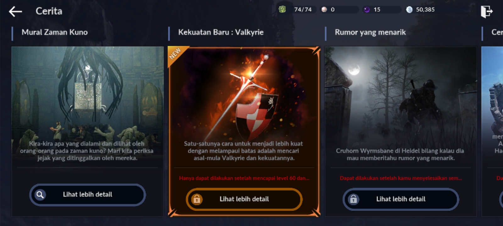This screenshot has width=503, height=226.
Task: Tap the red level 60 requirement text
Action: tap(244, 178)
